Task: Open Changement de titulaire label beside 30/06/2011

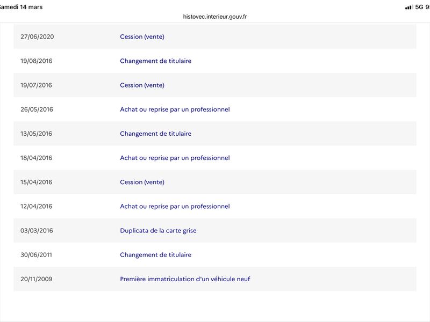Action: click(x=155, y=255)
